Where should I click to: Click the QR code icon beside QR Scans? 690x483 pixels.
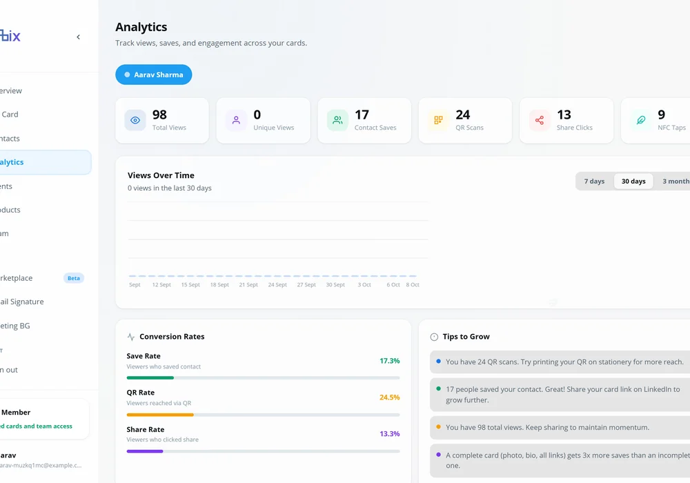[438, 120]
